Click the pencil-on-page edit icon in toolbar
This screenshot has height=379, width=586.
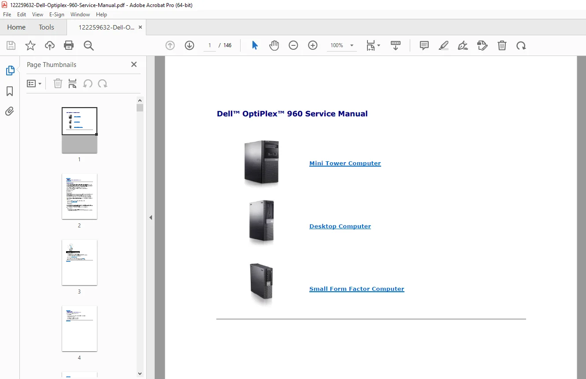pos(482,45)
